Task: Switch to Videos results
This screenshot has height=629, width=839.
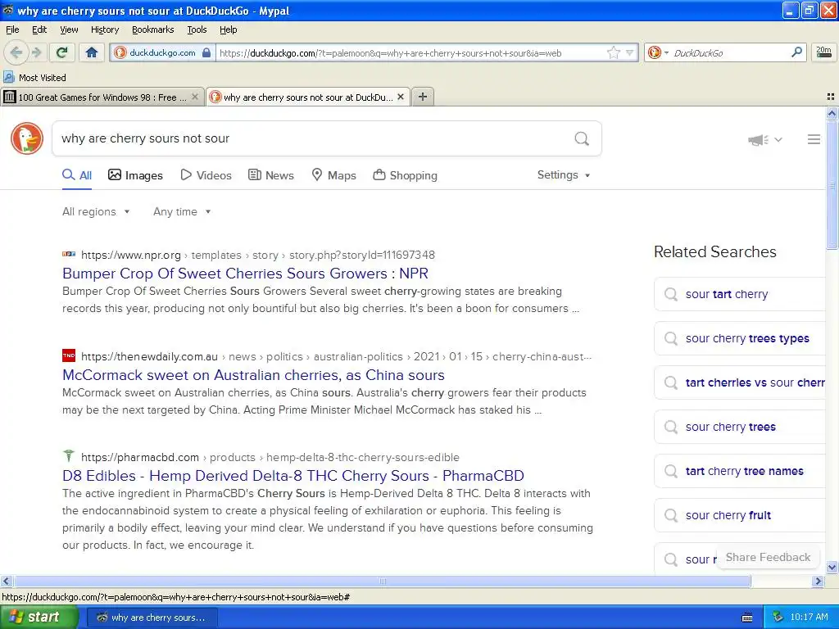Action: tap(206, 175)
